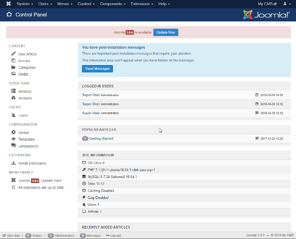This screenshot has height=239, width=296.
Task: Click the Joomla! brand logo in header
Action: pyautogui.click(x=266, y=15)
